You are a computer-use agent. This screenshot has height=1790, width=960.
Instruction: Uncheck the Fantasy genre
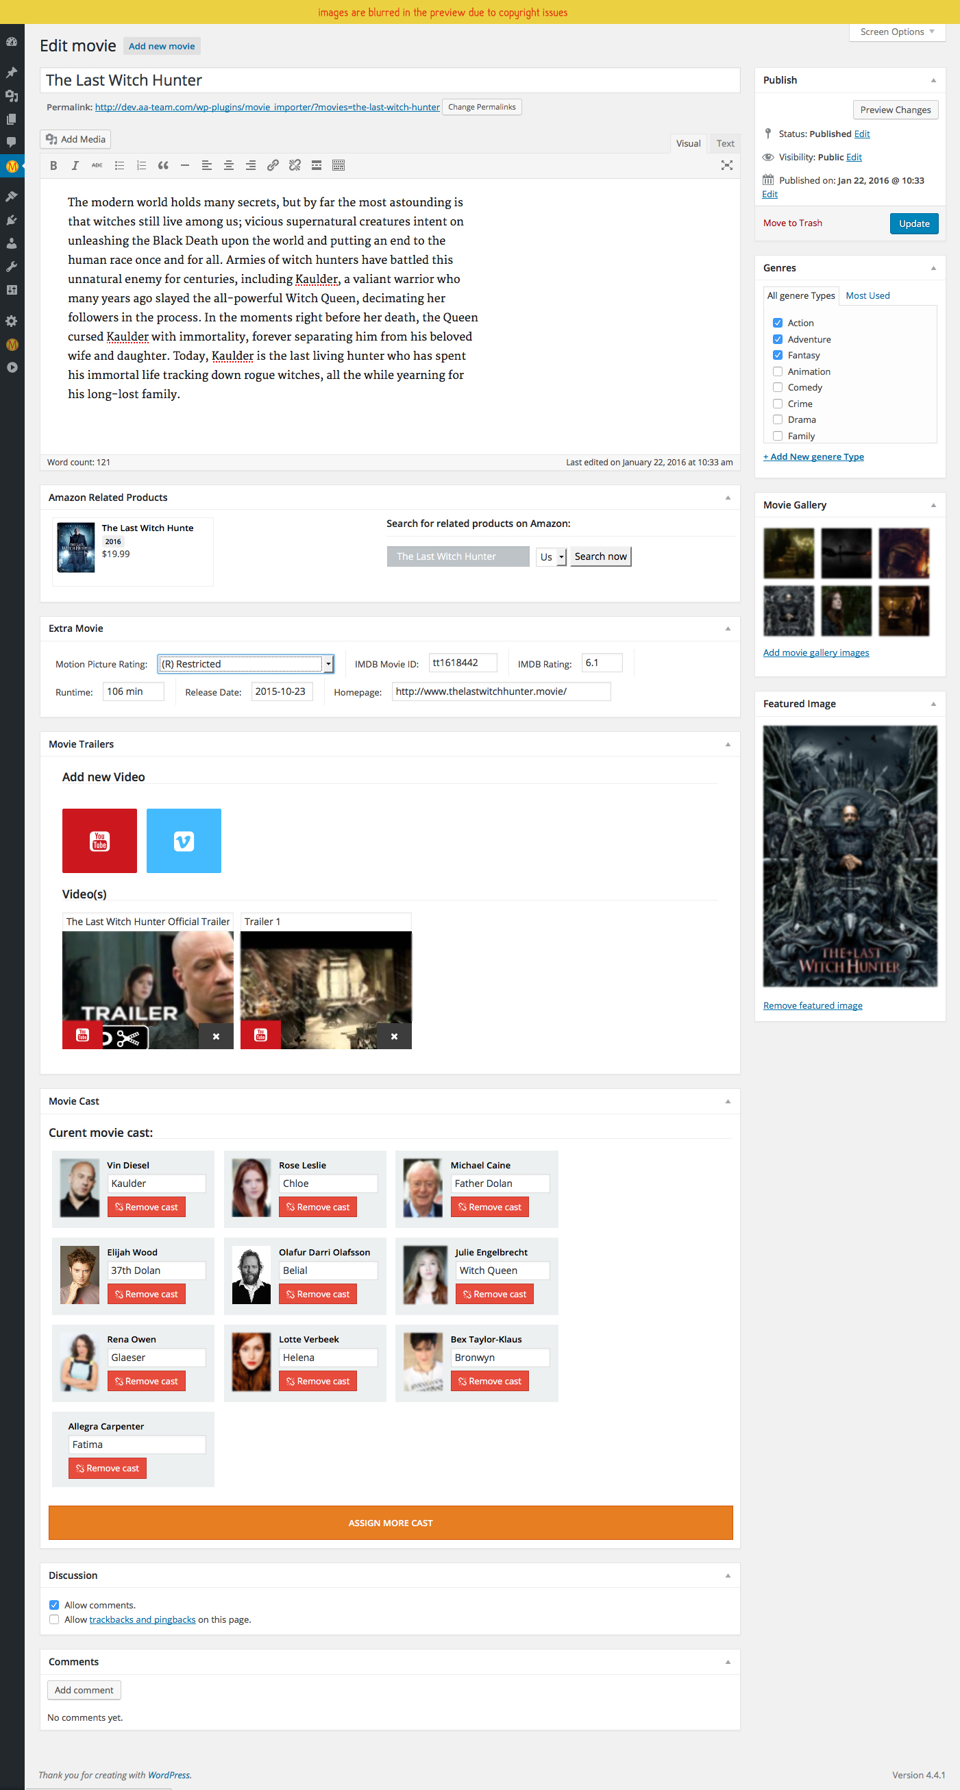[x=777, y=355]
